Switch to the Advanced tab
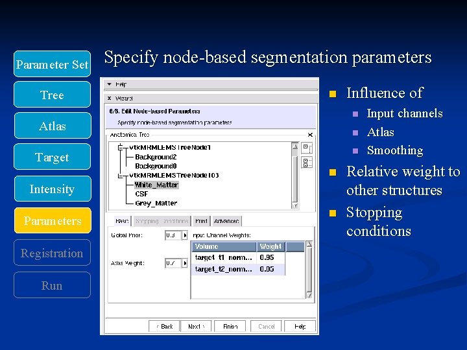The image size is (467, 350). pyautogui.click(x=226, y=221)
